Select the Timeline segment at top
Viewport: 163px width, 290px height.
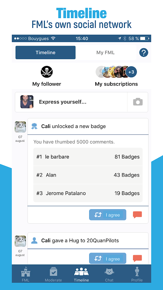(46, 53)
